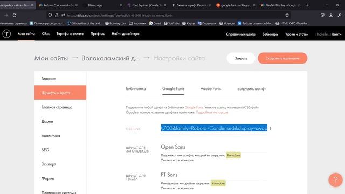Switch to the Adobe Fonts tab
This screenshot has width=345, height=194.
211,88
